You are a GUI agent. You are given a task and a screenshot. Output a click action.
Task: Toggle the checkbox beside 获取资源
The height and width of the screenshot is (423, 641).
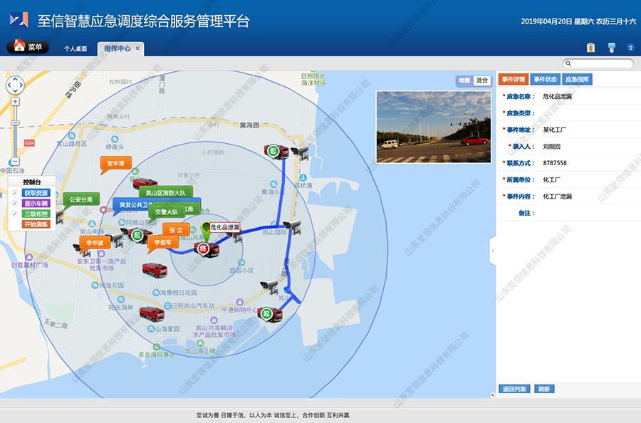(x=15, y=193)
